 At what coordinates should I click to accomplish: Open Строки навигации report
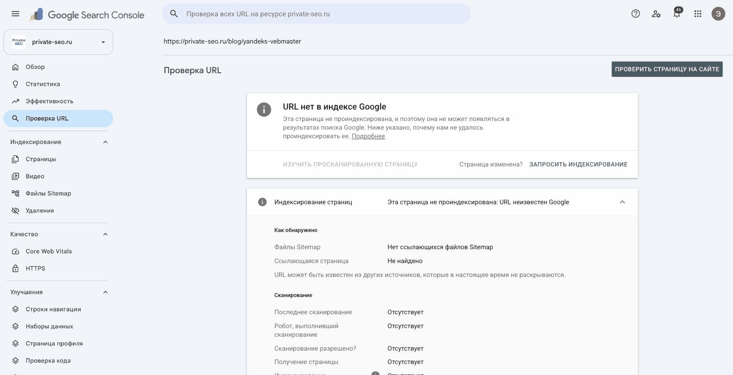58,309
